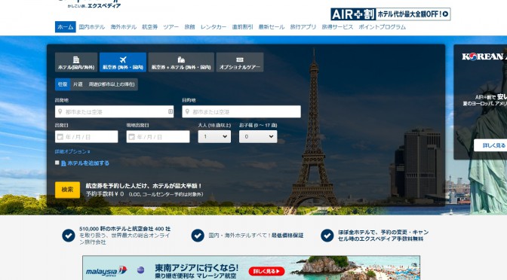Click the location pin in the departure field

click(x=60, y=111)
